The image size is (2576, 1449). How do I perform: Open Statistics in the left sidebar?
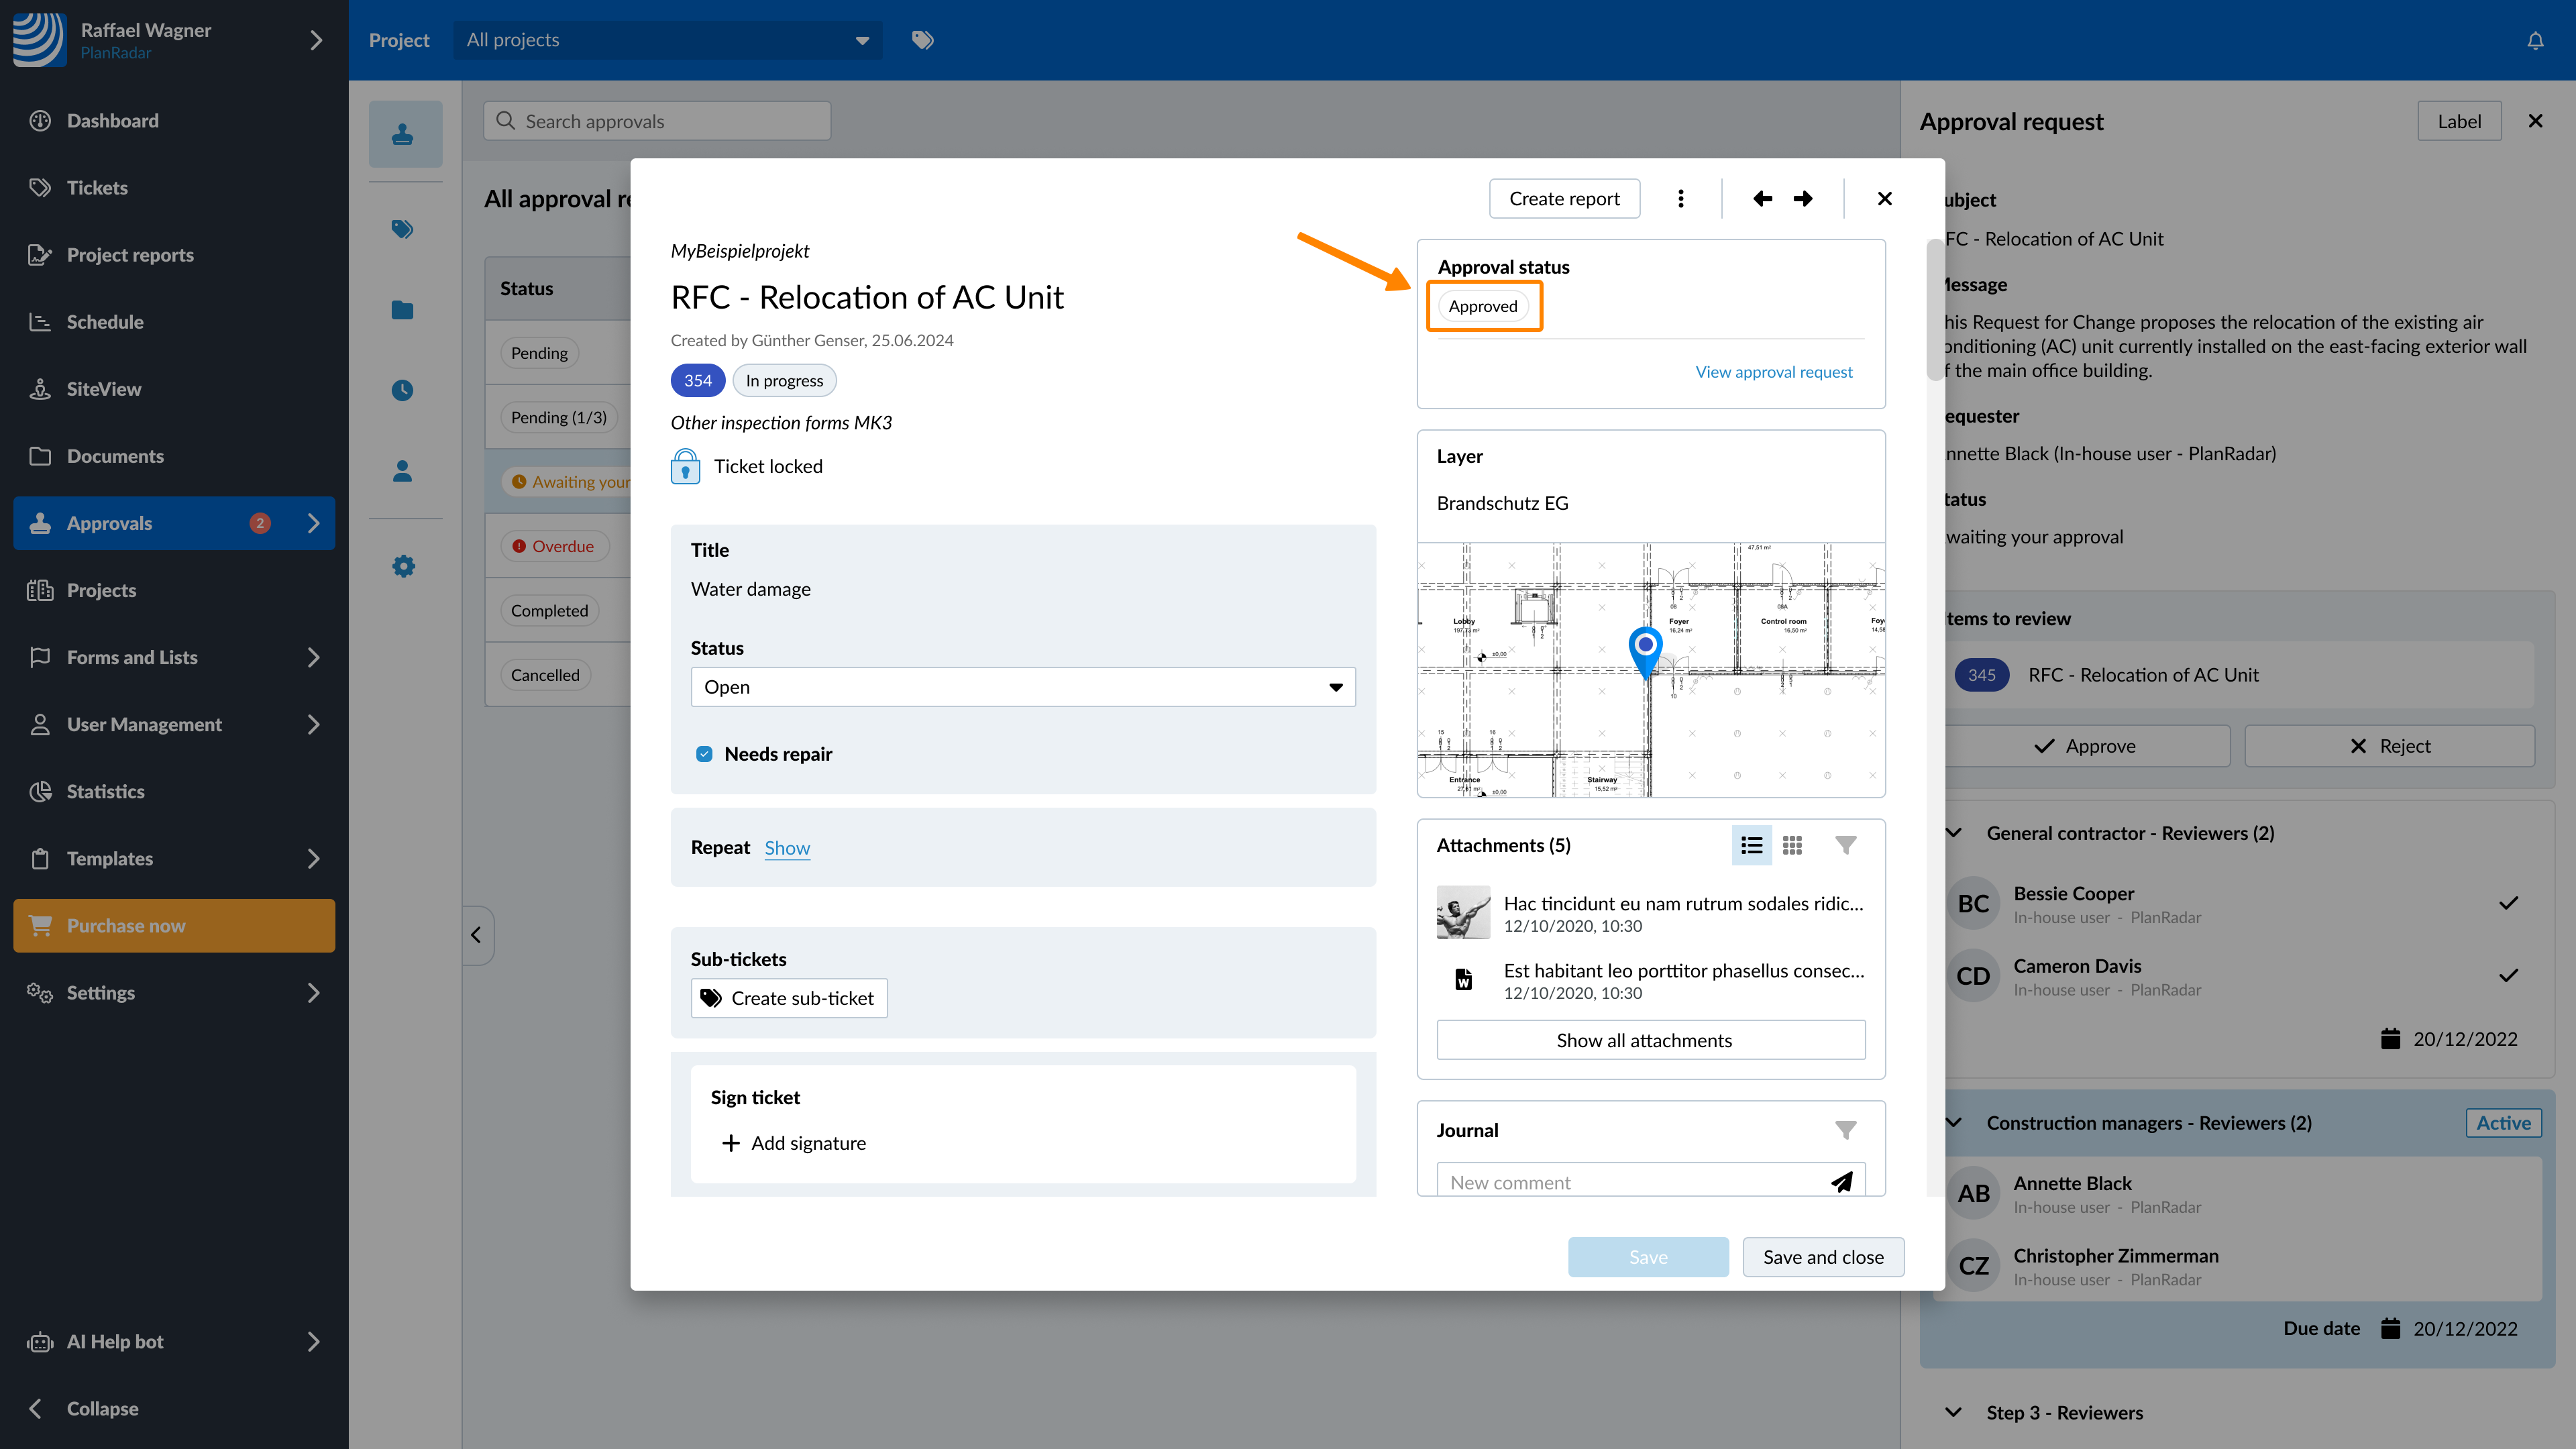(105, 791)
